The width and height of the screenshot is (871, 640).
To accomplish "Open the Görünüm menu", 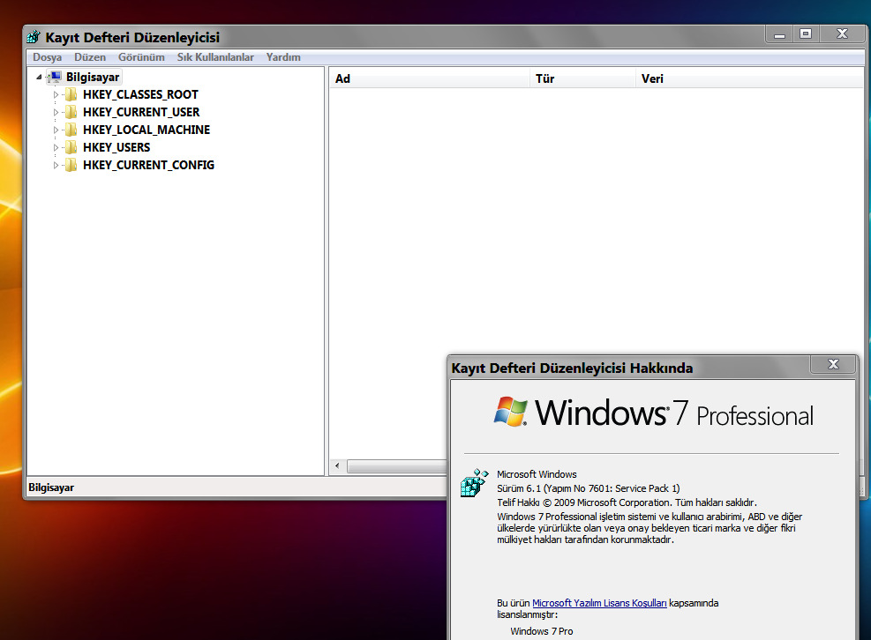I will pos(141,57).
